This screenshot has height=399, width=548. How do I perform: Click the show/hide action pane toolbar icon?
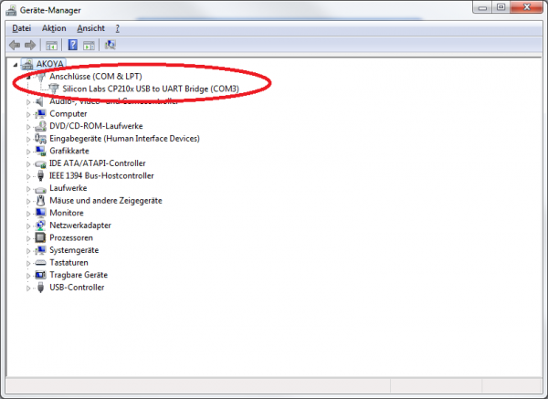(x=90, y=45)
